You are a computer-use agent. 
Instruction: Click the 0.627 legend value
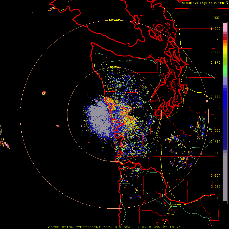point(216,108)
